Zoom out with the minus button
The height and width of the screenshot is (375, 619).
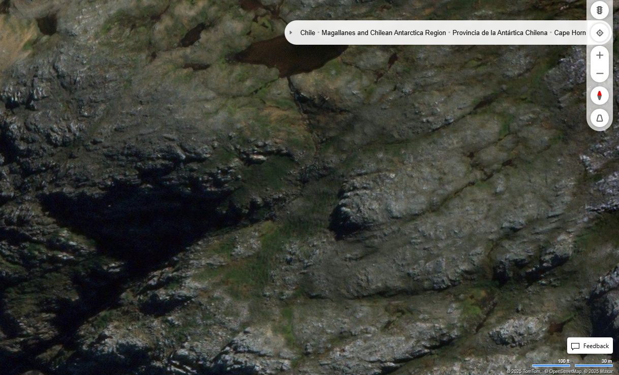600,74
